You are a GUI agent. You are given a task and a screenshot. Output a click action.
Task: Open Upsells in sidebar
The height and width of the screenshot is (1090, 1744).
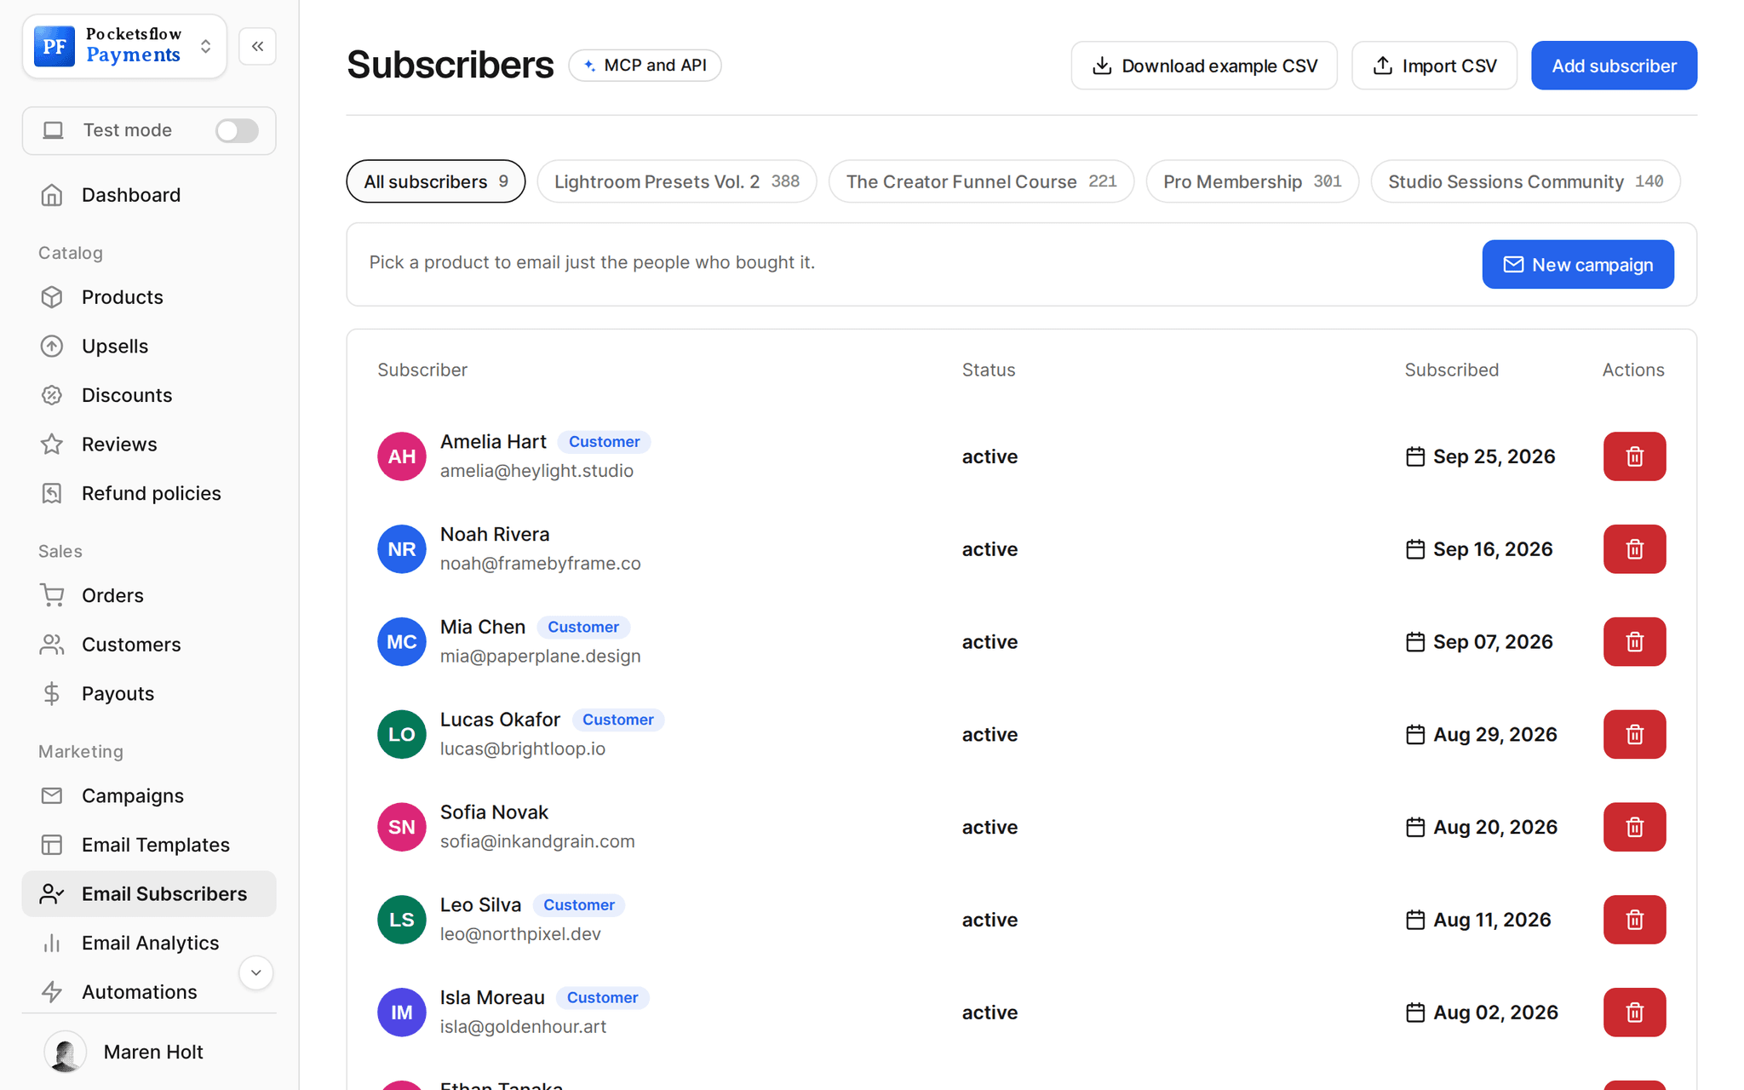[149, 347]
